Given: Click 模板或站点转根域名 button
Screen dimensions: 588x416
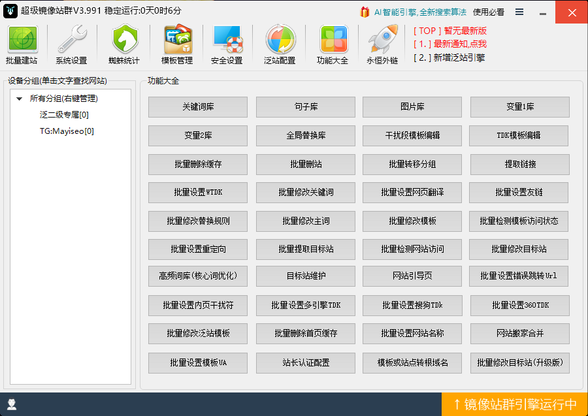Looking at the screenshot, I should click(x=412, y=363).
